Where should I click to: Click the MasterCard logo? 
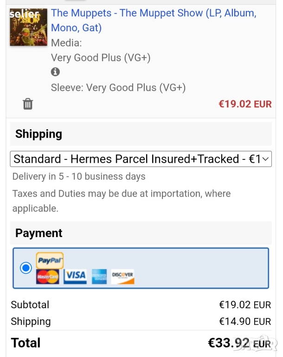(x=47, y=277)
